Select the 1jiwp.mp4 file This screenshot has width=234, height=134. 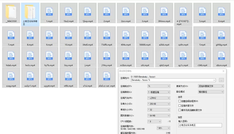coord(87,13)
